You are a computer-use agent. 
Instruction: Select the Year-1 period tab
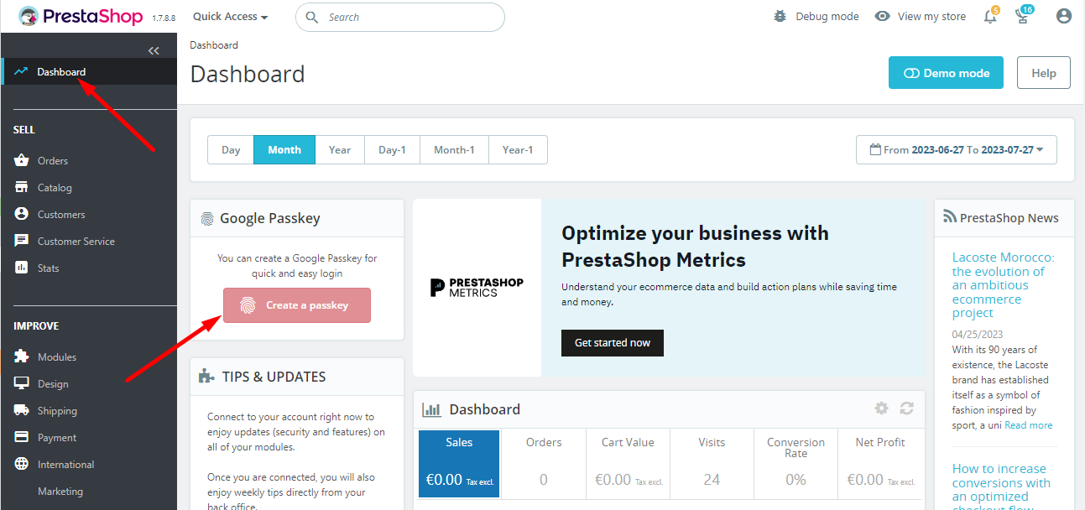tap(518, 149)
